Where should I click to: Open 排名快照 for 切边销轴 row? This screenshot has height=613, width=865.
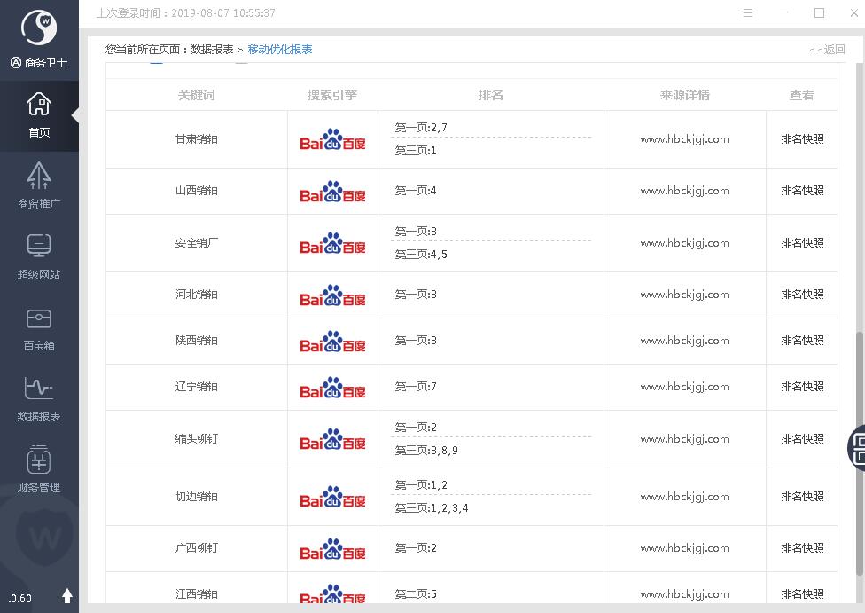pyautogui.click(x=802, y=497)
